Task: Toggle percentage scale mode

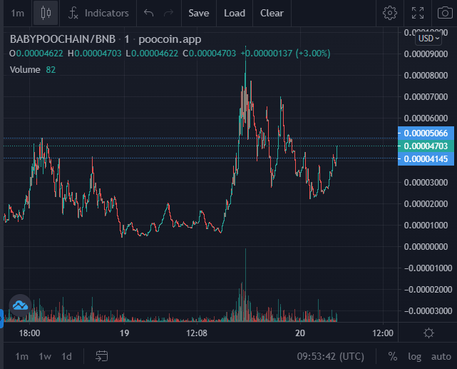Action: [x=393, y=356]
